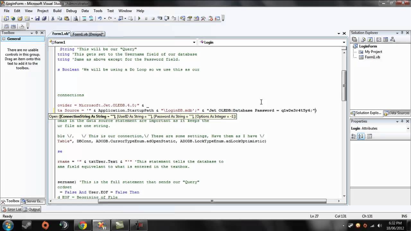
Task: Open the Tools menu
Action: click(x=98, y=11)
